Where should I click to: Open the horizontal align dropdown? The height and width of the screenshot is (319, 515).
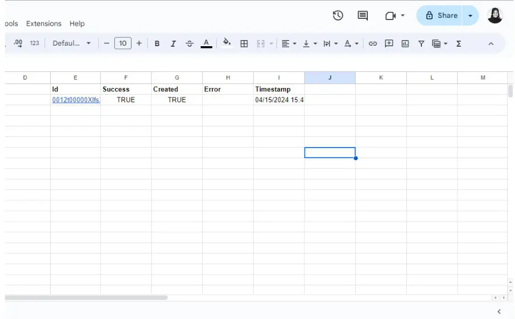288,43
